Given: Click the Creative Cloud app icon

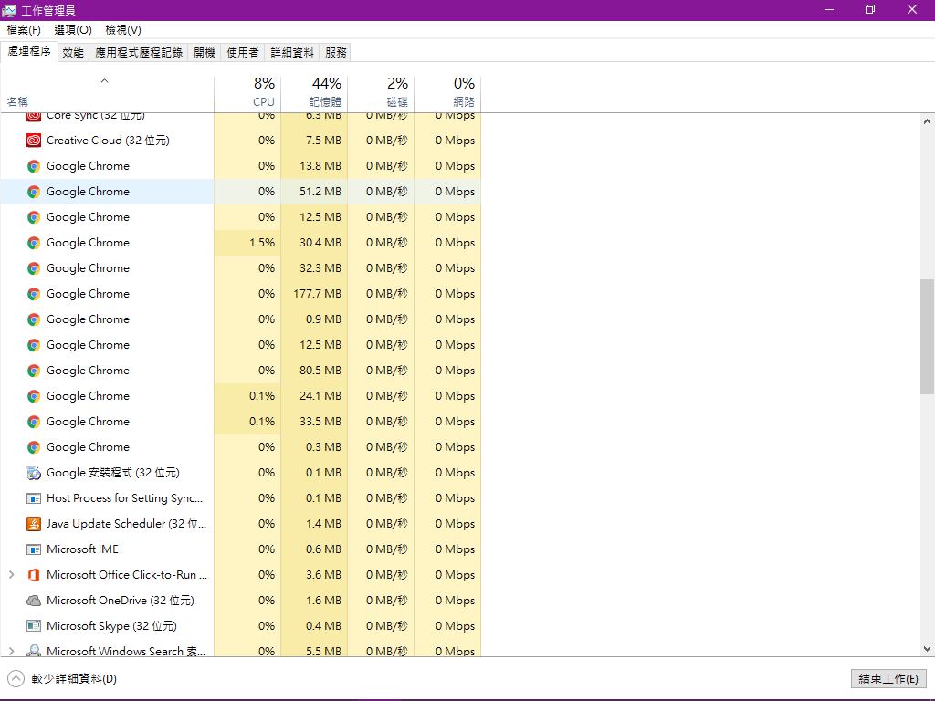Looking at the screenshot, I should [x=34, y=141].
